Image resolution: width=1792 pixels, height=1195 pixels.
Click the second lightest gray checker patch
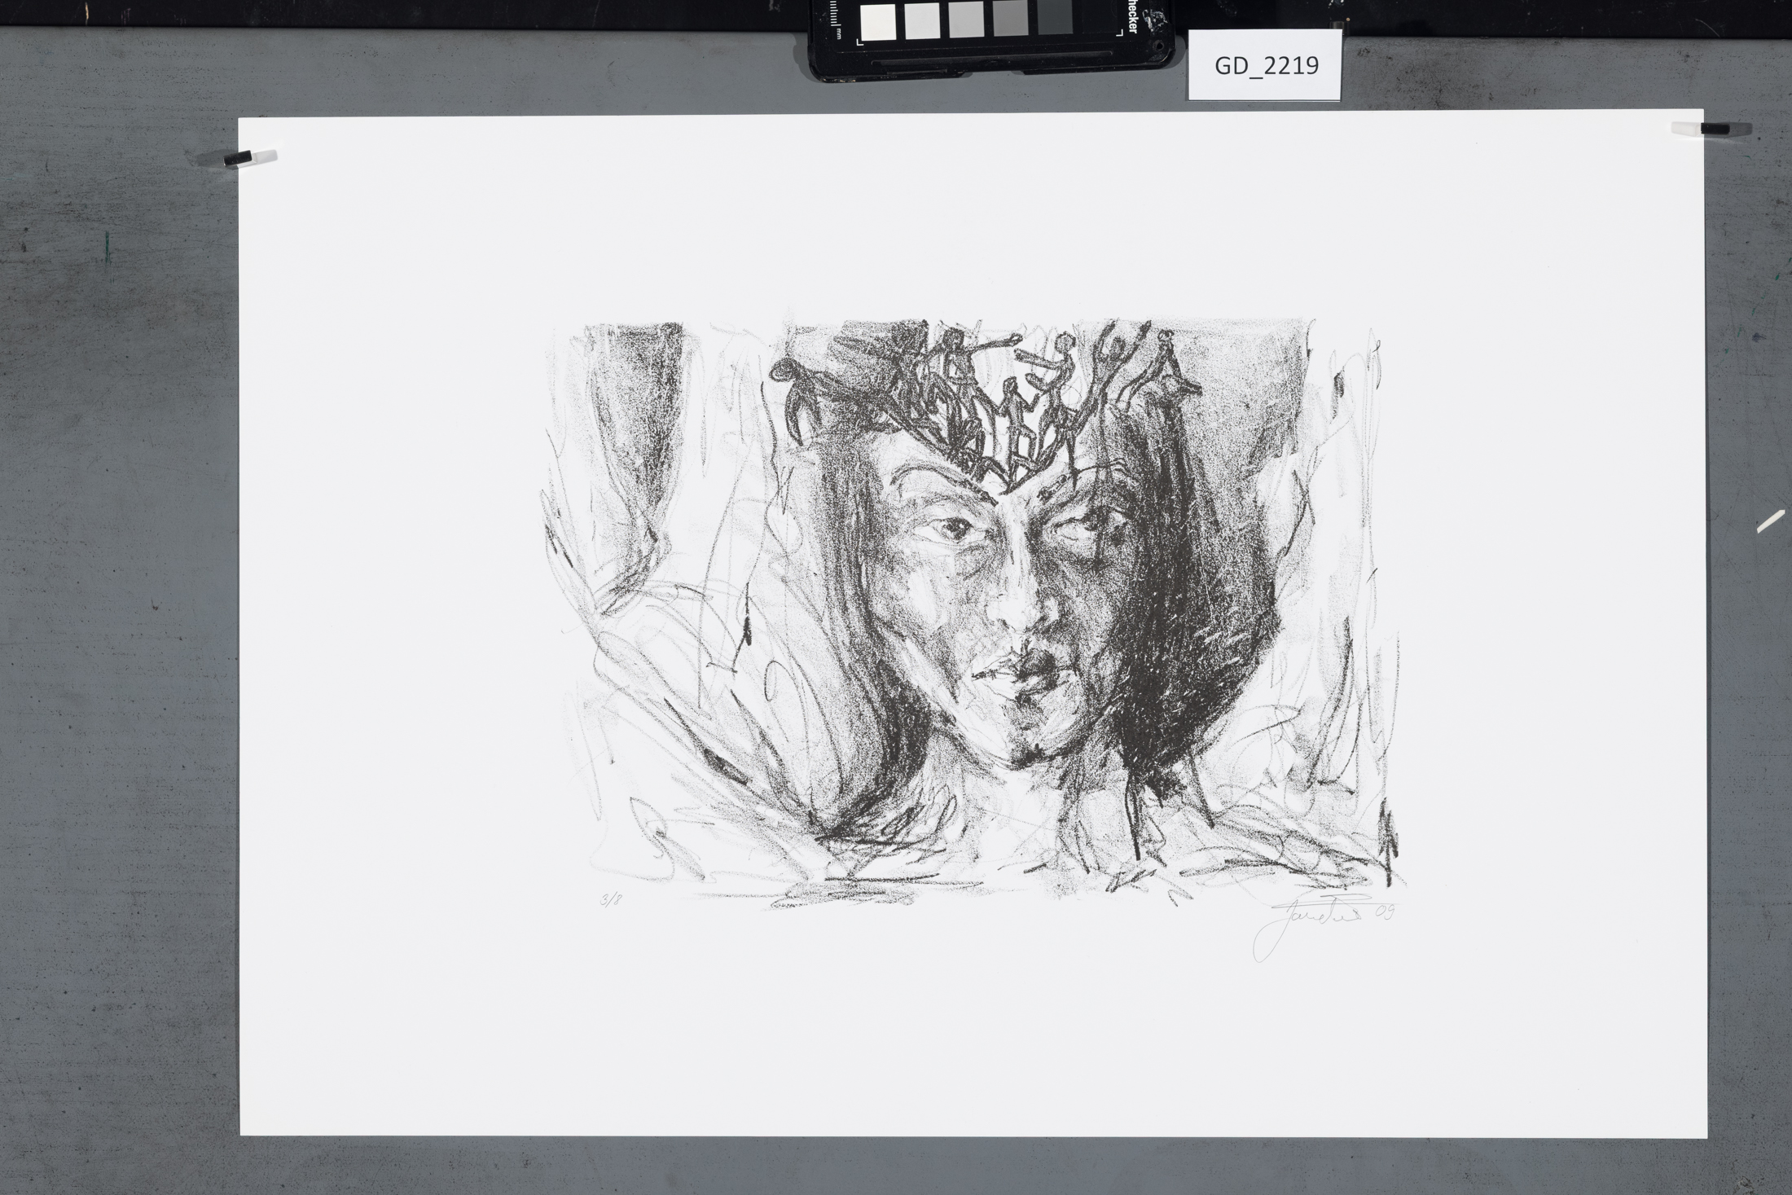tap(922, 21)
